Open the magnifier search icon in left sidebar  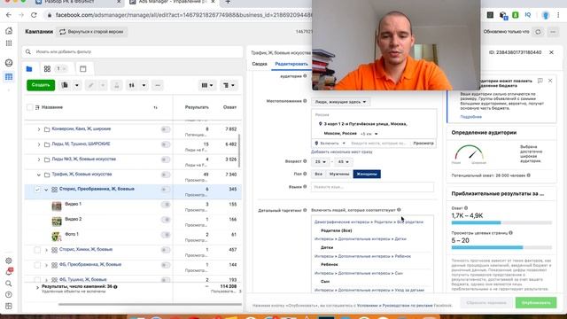tap(9, 284)
